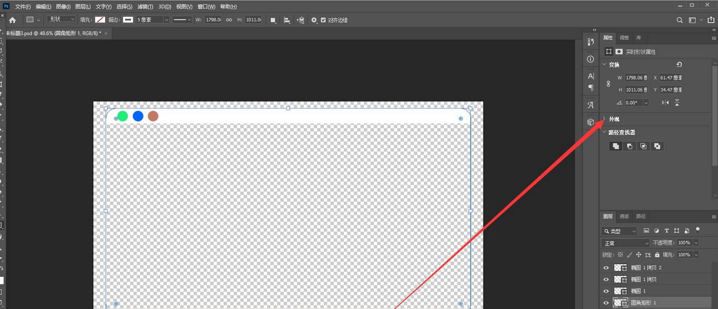Open the 3D panel cube icon
718x309 pixels.
(591, 122)
